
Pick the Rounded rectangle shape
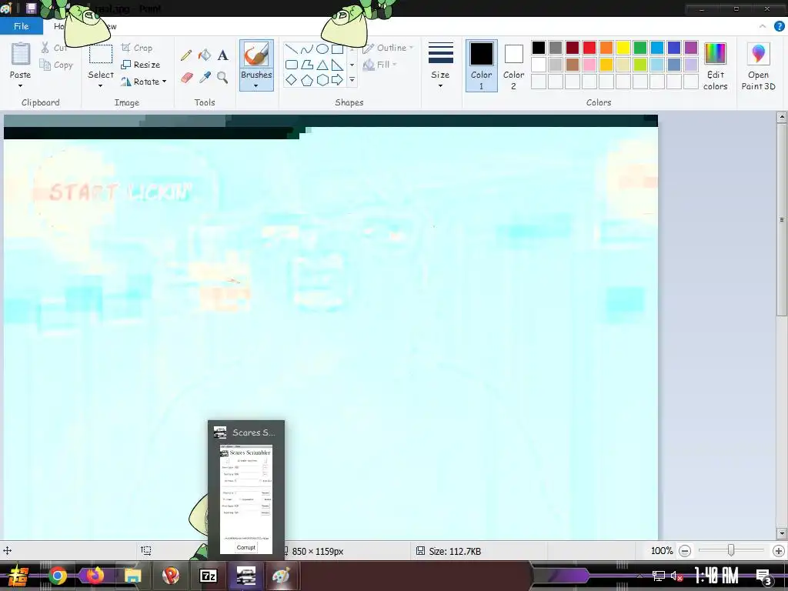click(292, 65)
